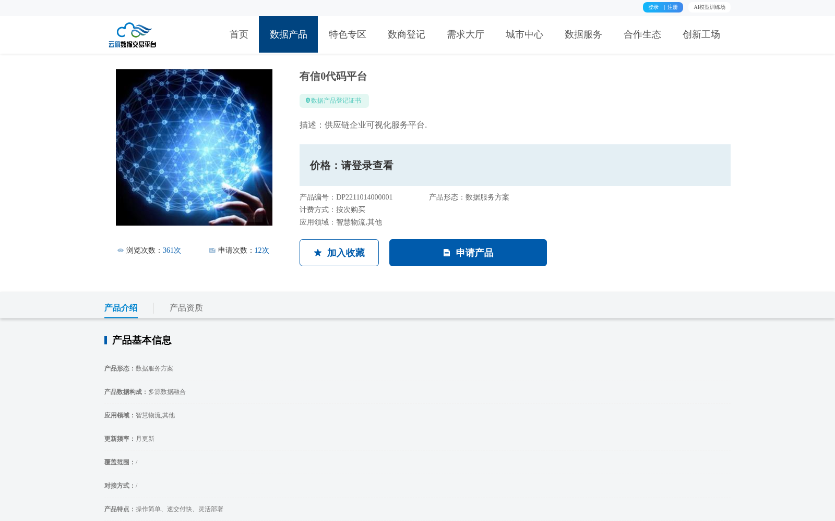This screenshot has width=835, height=521.
Task: Go to 特色专区 in the navigation
Action: point(348,34)
